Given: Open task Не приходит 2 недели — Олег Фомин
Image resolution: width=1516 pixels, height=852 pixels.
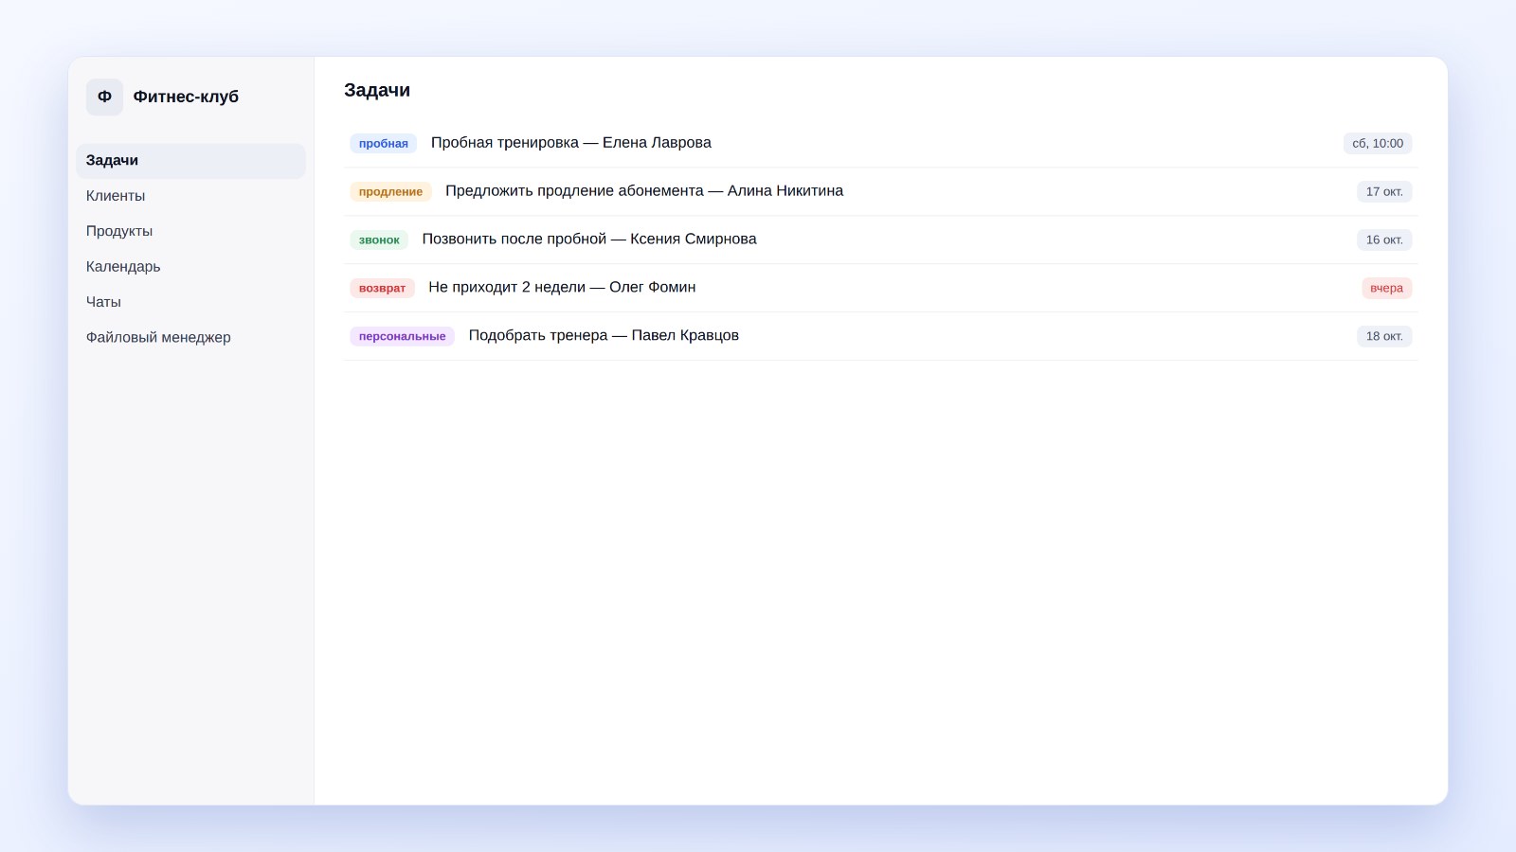Looking at the screenshot, I should [562, 288].
